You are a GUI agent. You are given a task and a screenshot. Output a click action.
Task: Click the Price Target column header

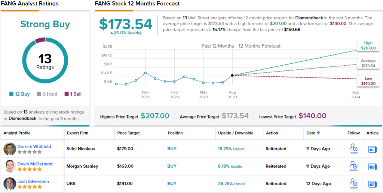[129, 133]
